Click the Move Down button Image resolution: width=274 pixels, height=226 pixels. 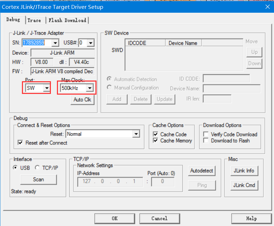pos(255,64)
